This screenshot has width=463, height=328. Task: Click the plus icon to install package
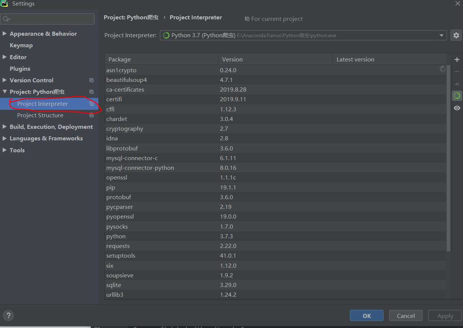tap(457, 60)
